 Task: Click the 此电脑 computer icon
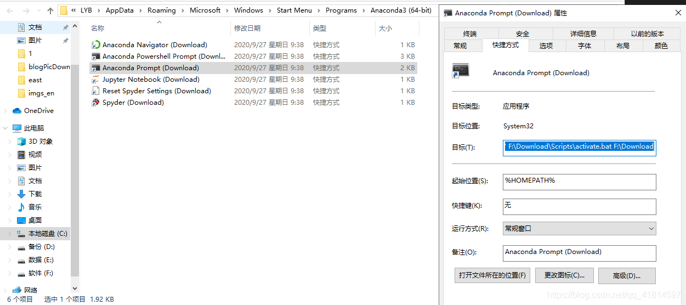point(17,128)
